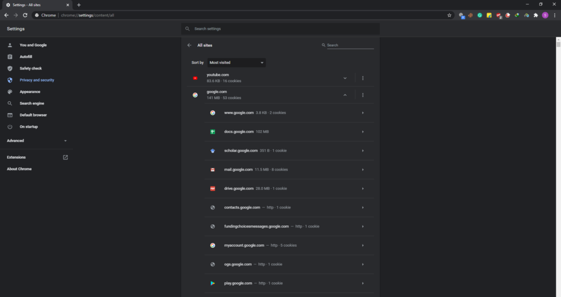The width and height of the screenshot is (561, 297).
Task: Click the Autofill clipboard icon
Action: pyautogui.click(x=10, y=57)
